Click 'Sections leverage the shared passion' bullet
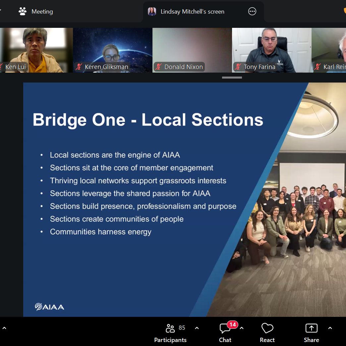Image resolution: width=346 pixels, height=346 pixels. pos(130,194)
